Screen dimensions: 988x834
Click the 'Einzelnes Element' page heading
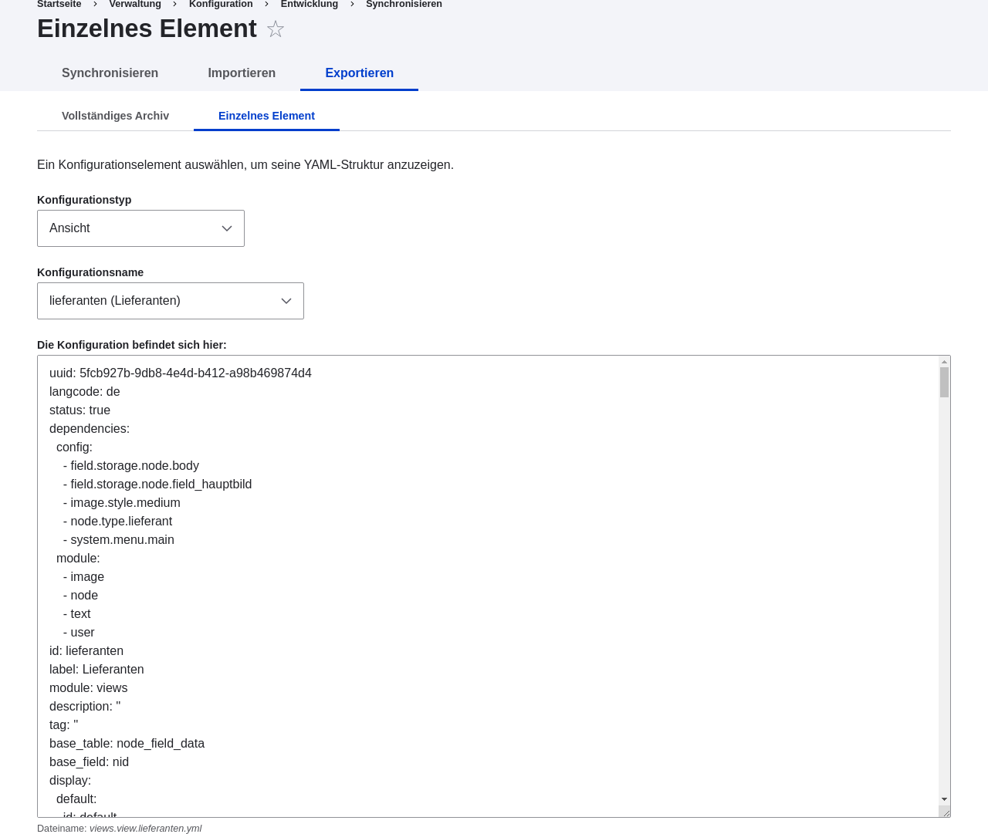click(147, 29)
